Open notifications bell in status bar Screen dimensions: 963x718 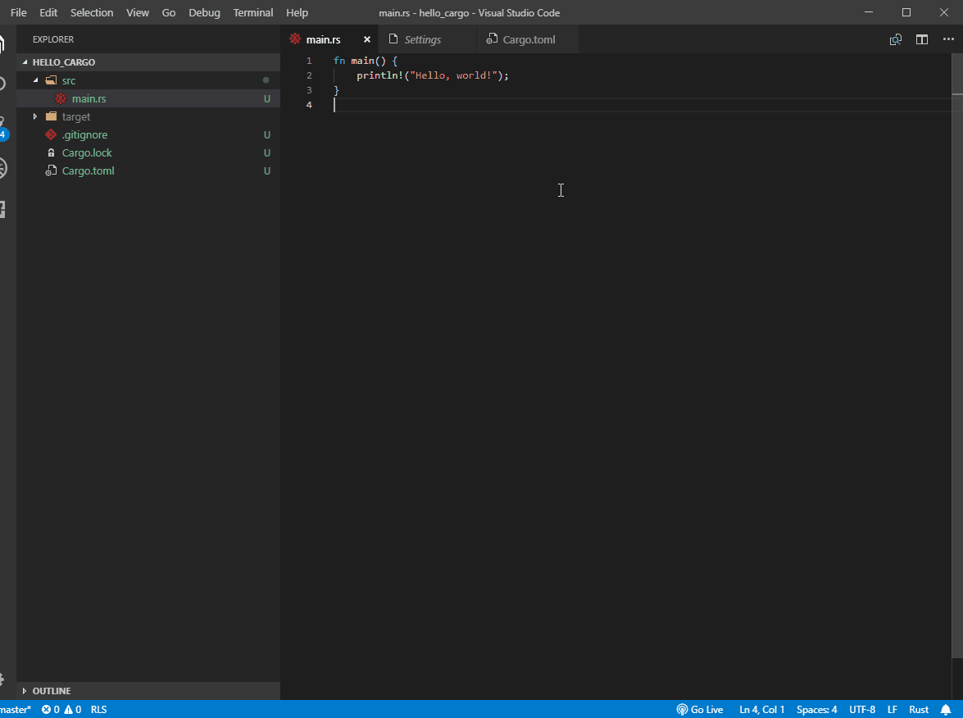(946, 710)
